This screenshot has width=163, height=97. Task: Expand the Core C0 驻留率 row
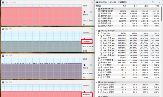pos(99,87)
